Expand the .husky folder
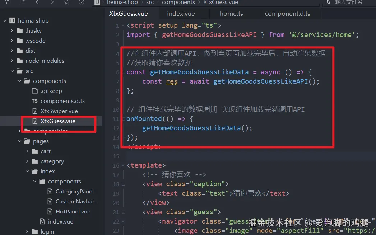 12,30
